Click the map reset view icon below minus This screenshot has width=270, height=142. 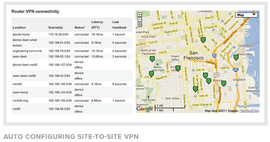[x=140, y=24]
